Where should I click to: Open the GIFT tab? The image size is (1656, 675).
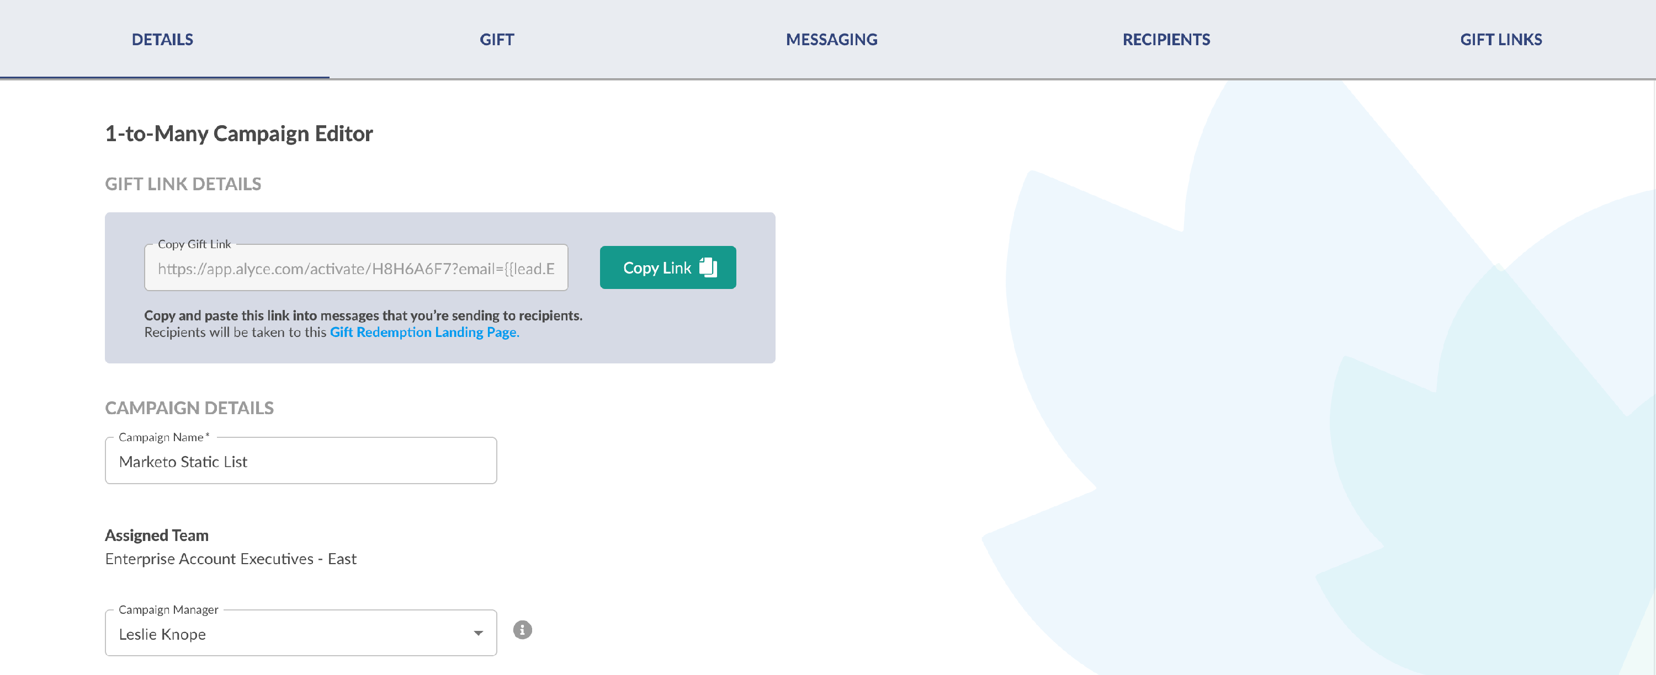(x=497, y=39)
